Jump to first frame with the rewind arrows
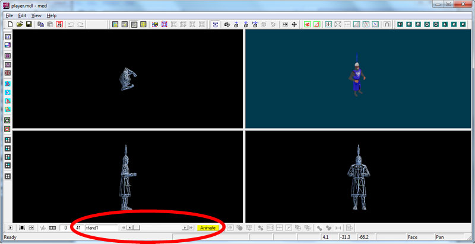Screen dimensions: 475x244 [x=123, y=227]
